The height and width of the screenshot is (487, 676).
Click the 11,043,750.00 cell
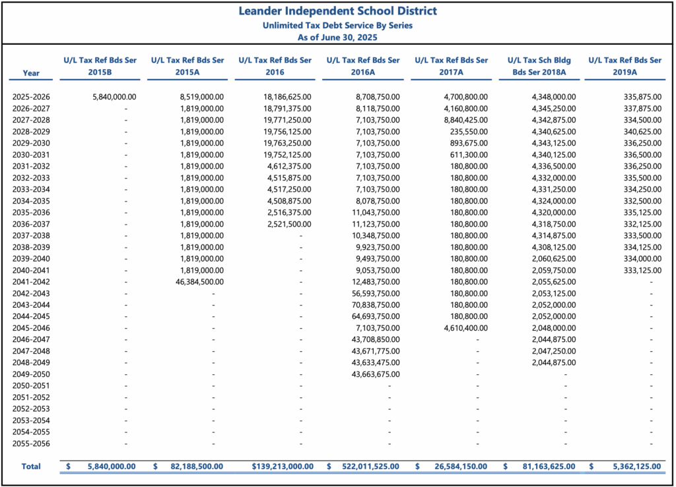click(x=376, y=212)
